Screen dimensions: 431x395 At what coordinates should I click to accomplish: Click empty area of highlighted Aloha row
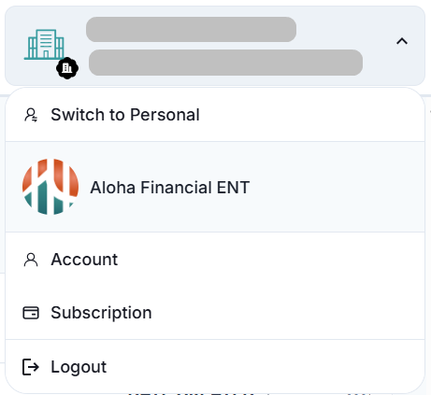point(337,187)
